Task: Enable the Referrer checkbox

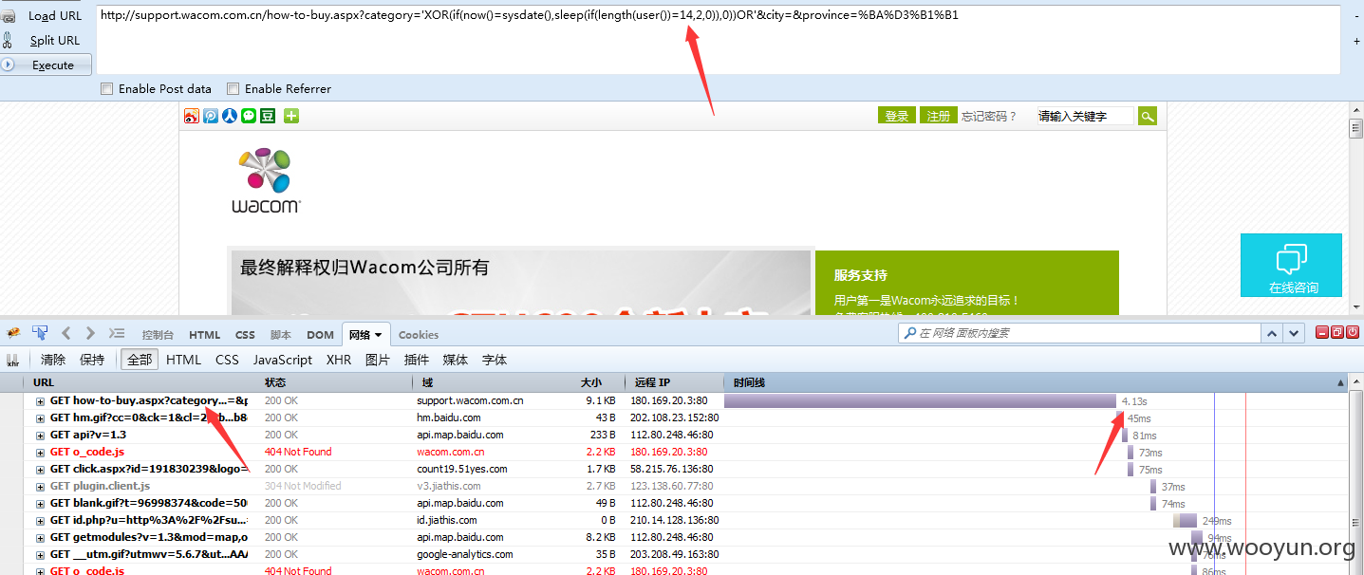Action: click(234, 88)
